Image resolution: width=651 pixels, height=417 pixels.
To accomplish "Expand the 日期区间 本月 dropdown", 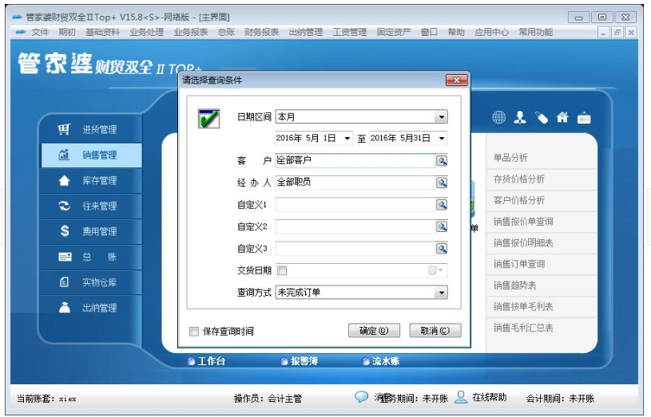I will coord(442,117).
